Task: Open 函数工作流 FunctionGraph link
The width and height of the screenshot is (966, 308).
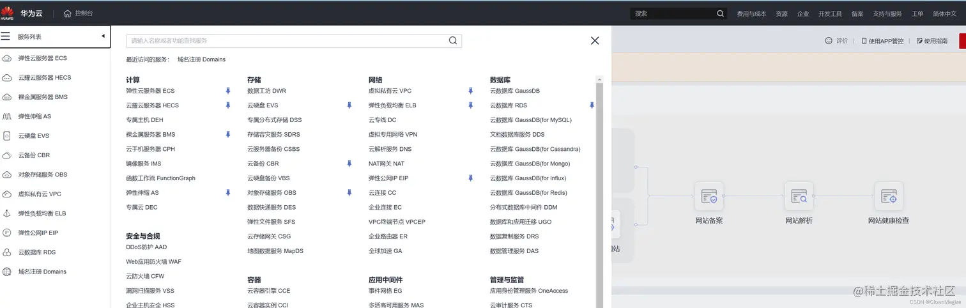Action: click(160, 178)
